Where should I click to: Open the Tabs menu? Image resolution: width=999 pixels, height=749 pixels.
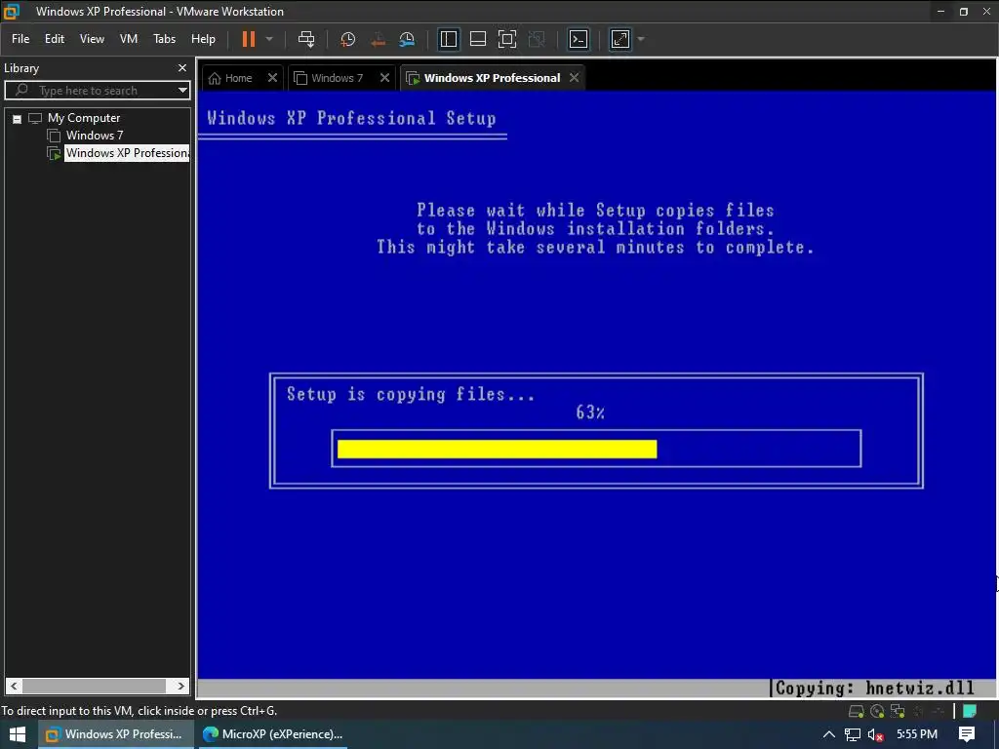[164, 39]
